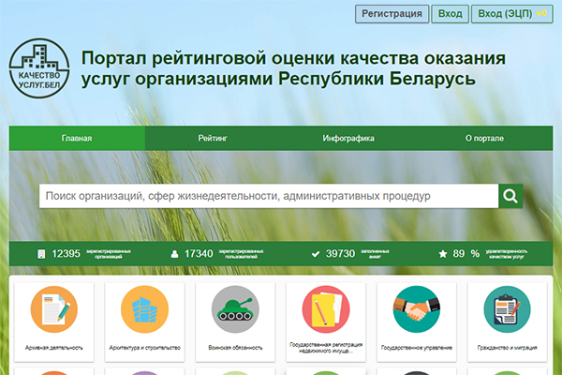Focus the Поиск организаций search field
562x375 pixels.
point(269,196)
